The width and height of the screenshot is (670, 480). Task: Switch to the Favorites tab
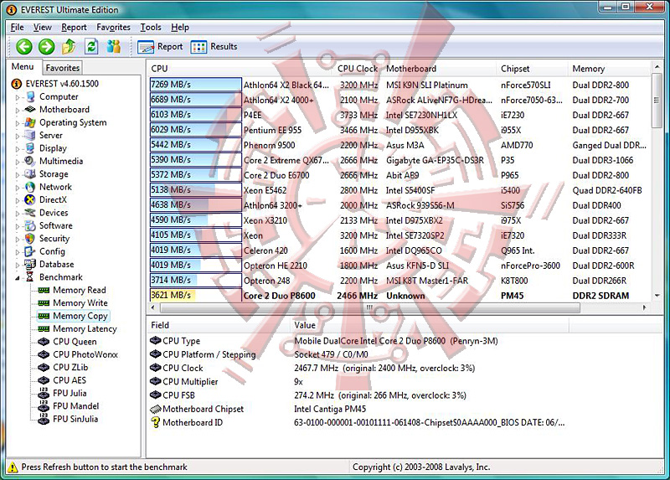(x=62, y=68)
